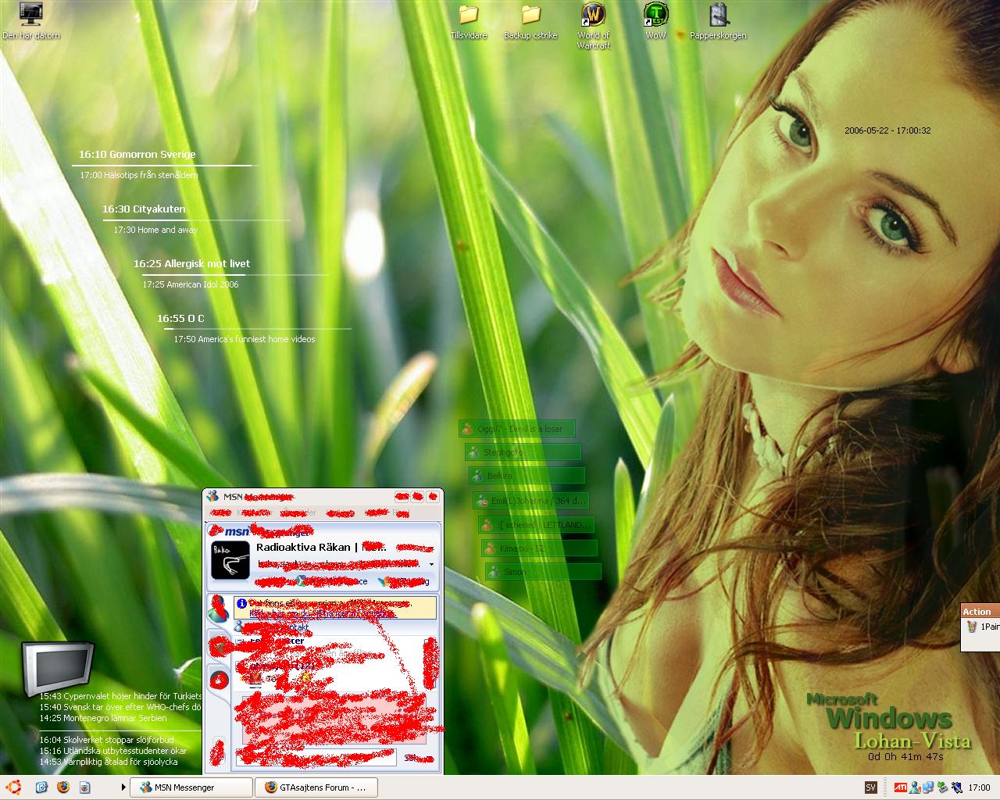Click the 'Oggi!? - Devil is a loser' contact popup

(x=516, y=428)
